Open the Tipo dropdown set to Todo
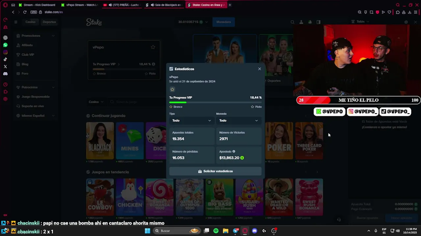This screenshot has width=421, height=236. [191, 121]
